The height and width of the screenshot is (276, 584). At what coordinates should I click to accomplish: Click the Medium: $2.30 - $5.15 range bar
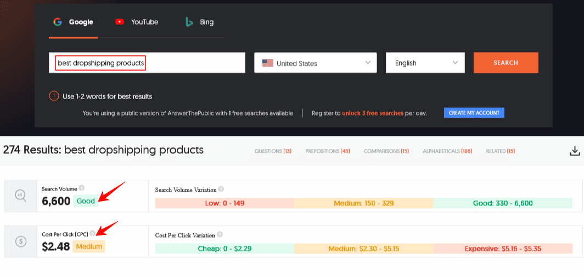[364, 249]
